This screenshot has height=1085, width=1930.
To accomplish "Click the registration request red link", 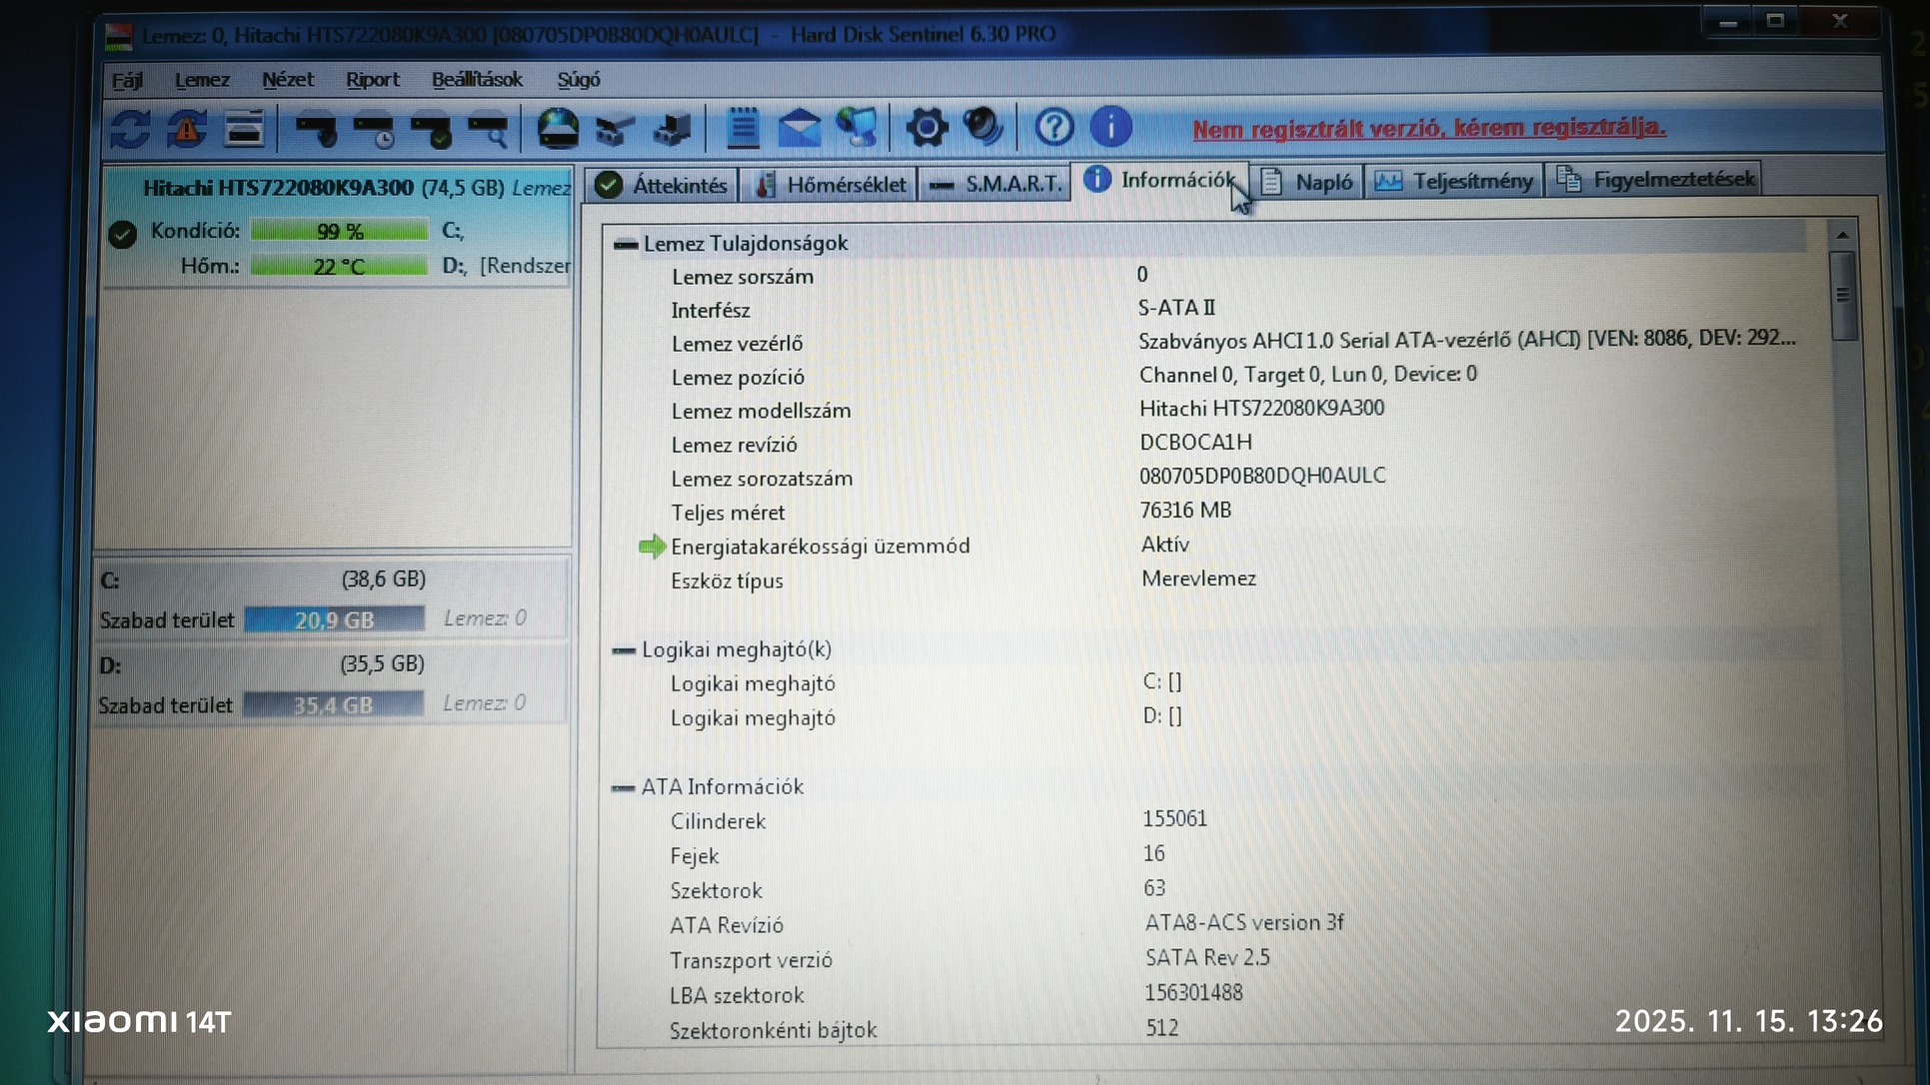I will 1429,128.
